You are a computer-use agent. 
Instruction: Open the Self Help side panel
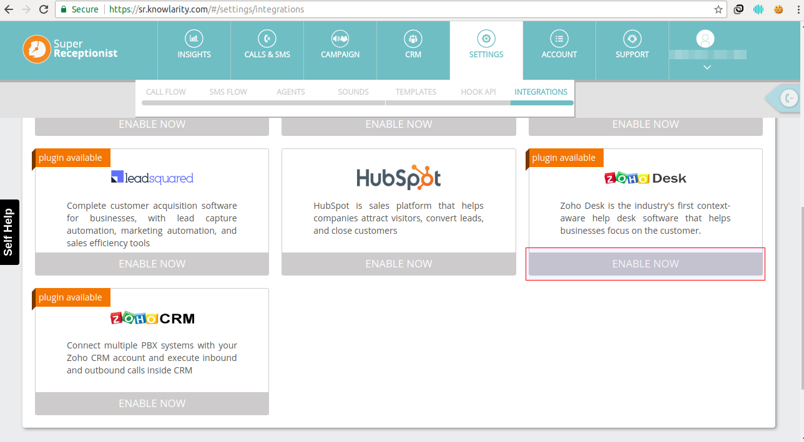point(9,232)
